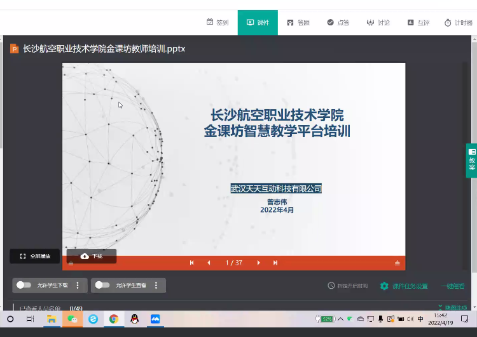The height and width of the screenshot is (337, 477).
Task: Switch to the 签到 tab
Action: click(x=218, y=23)
